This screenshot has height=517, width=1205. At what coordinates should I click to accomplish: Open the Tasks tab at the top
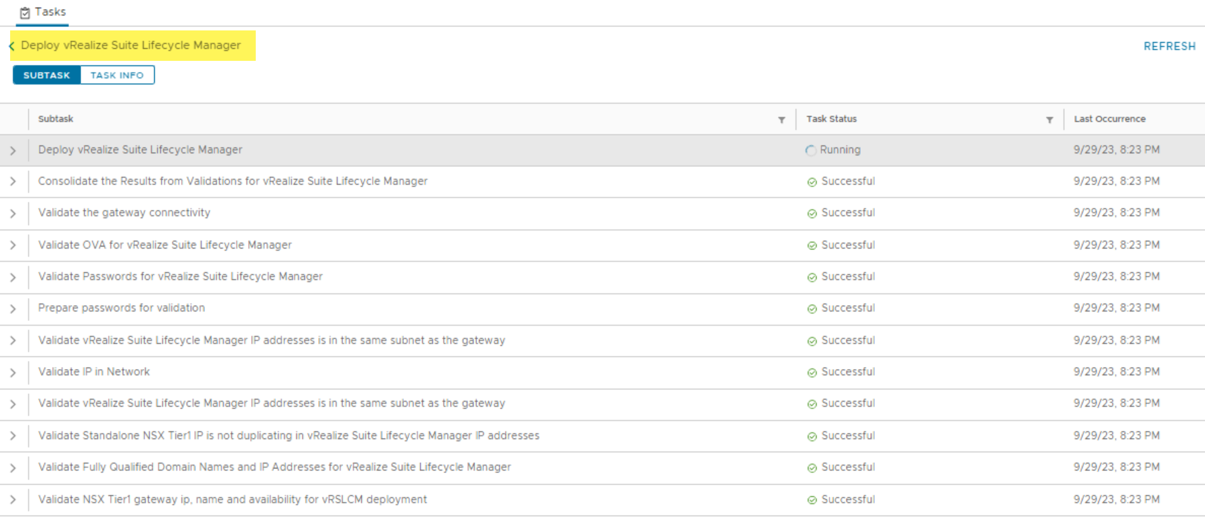coord(43,12)
